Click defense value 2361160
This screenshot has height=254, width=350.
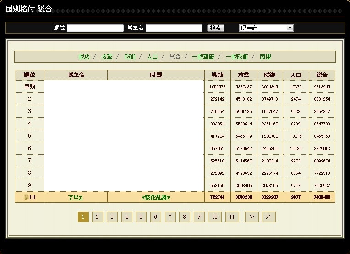click(270, 124)
